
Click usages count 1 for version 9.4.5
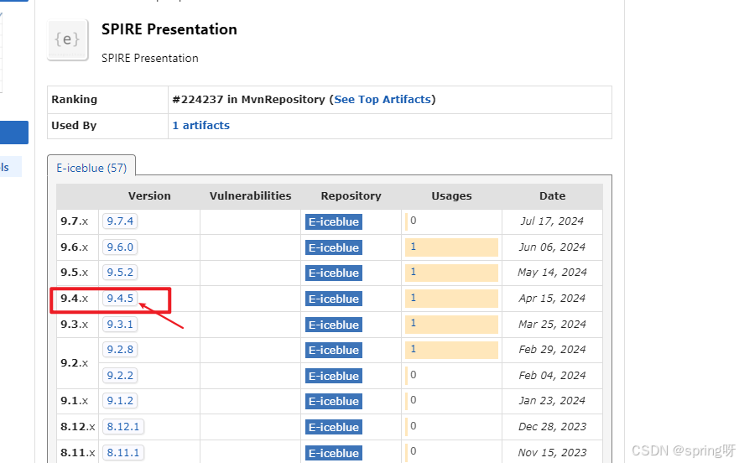coord(414,298)
